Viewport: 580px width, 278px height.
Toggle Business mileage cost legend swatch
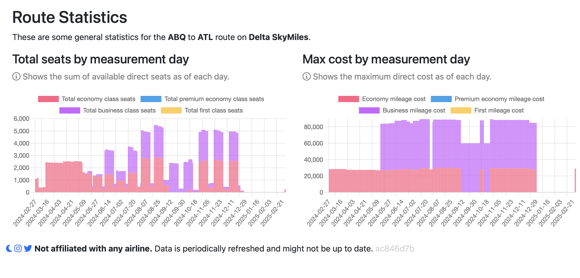(369, 110)
